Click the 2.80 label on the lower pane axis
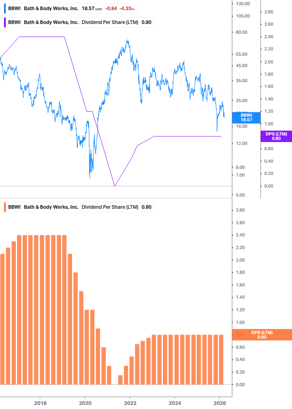292x409 pixels. [240, 210]
